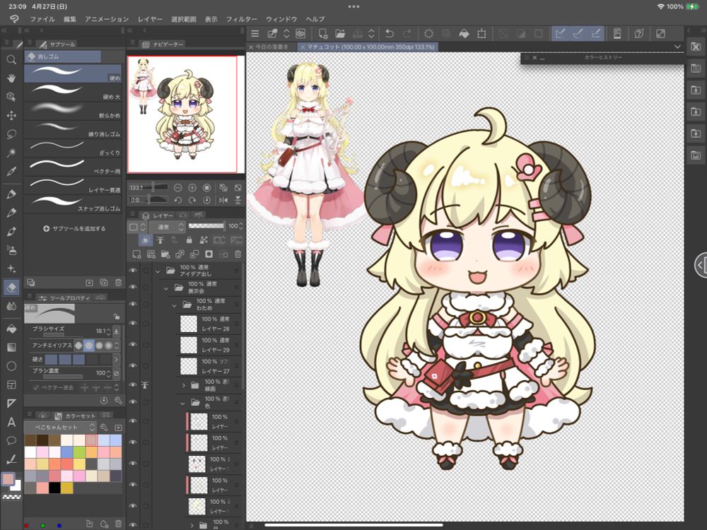Toggle Clip to layer below button
The width and height of the screenshot is (707, 530).
click(146, 240)
